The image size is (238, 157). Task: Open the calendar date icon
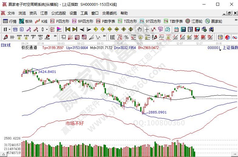coord(176,29)
